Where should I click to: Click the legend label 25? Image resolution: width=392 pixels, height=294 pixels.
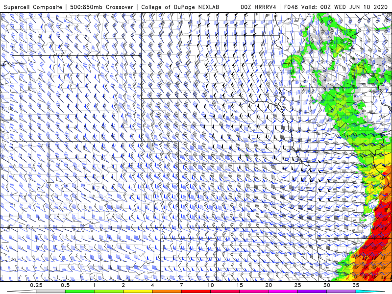(297, 285)
